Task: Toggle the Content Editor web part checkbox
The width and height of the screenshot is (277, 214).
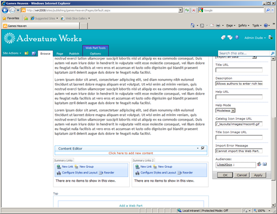Action: [x=203, y=148]
